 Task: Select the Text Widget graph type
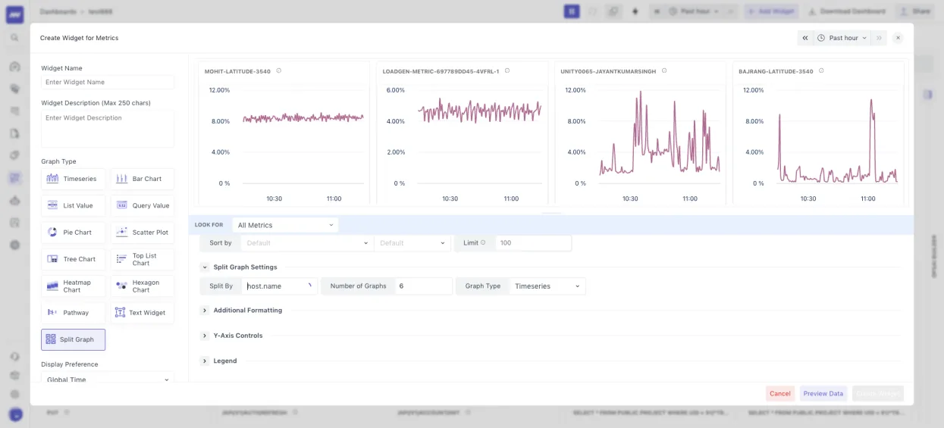click(x=143, y=312)
